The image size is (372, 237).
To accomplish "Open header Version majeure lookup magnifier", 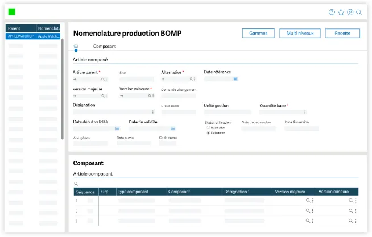I will click(103, 95).
